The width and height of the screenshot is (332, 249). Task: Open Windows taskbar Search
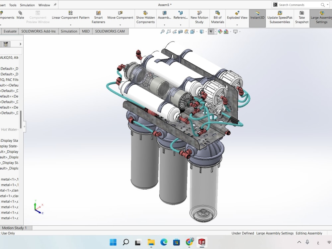[126, 242]
